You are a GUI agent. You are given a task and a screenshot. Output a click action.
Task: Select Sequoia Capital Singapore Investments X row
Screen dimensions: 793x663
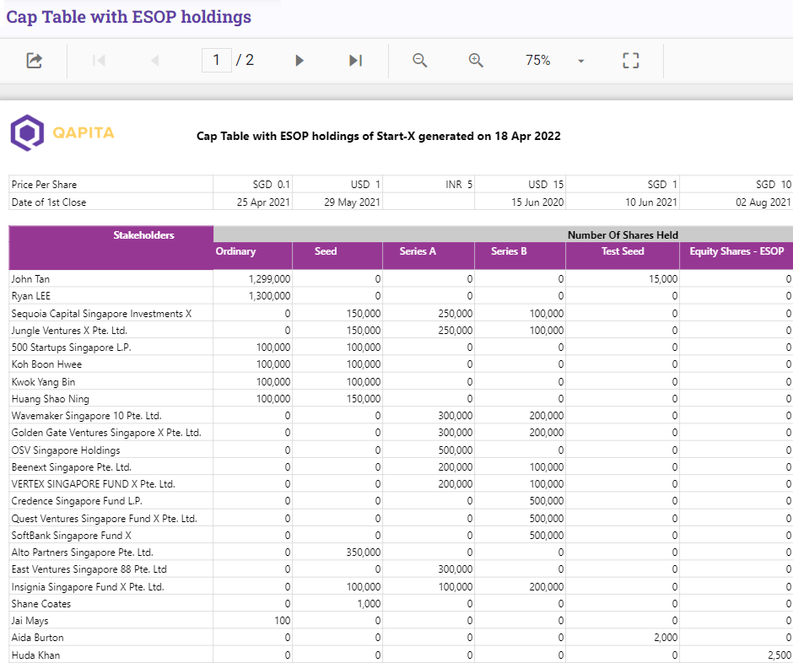click(101, 313)
